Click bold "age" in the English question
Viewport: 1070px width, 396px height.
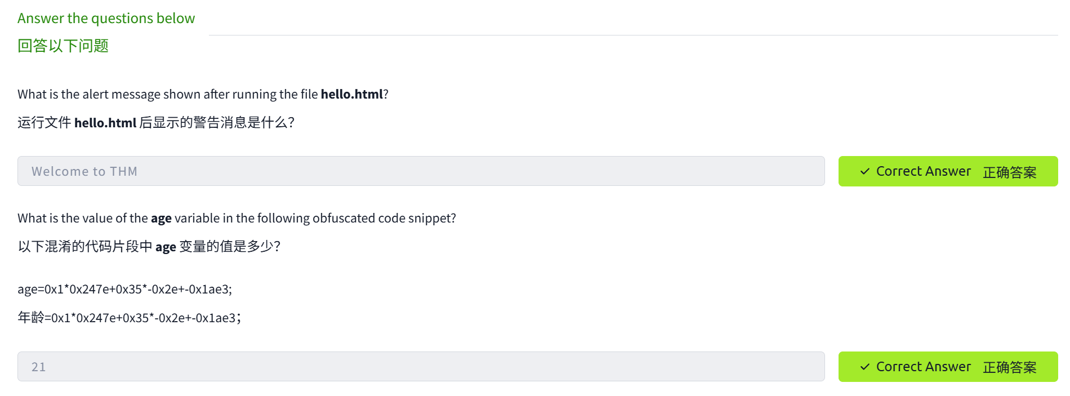click(x=161, y=218)
